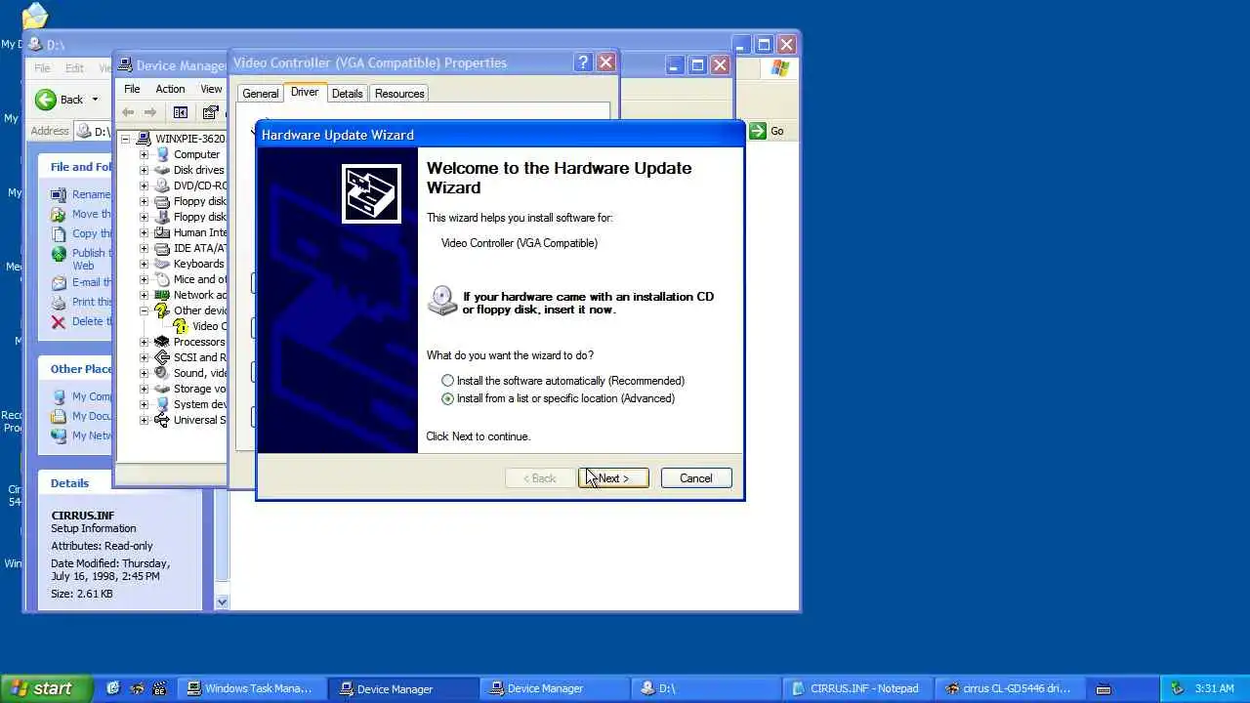This screenshot has width=1250, height=703.
Task: Open My Computer under Other Places
Action: (92, 396)
